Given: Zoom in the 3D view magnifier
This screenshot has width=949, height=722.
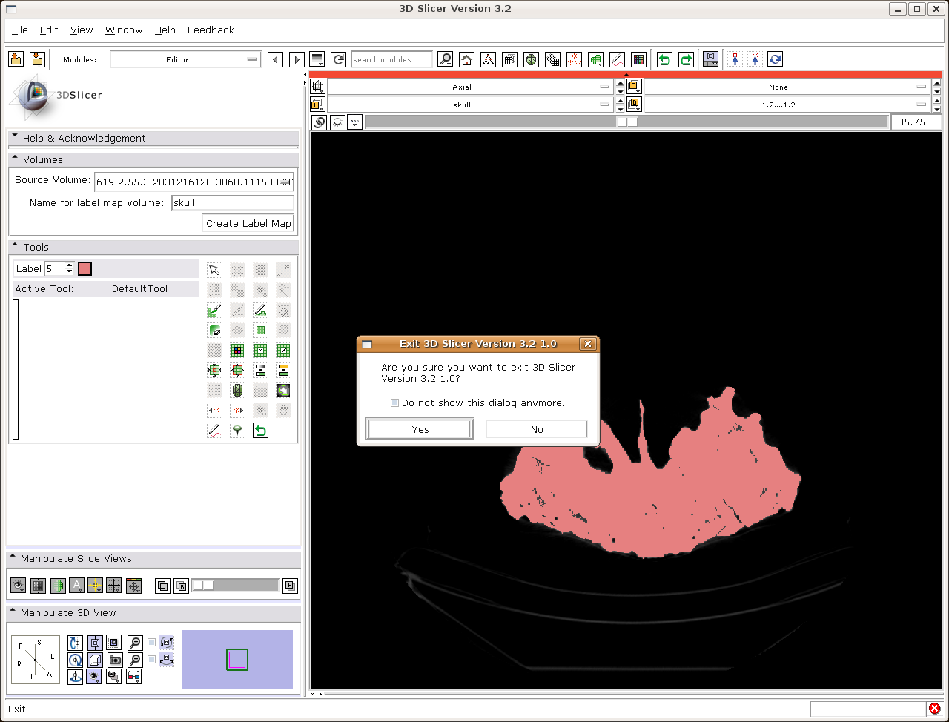Looking at the screenshot, I should (135, 643).
